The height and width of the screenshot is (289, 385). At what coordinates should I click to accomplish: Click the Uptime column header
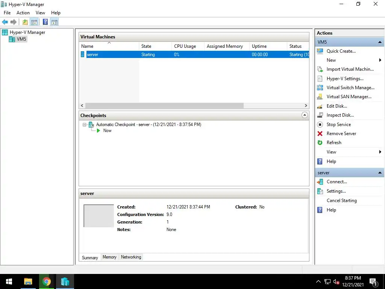click(x=268, y=46)
